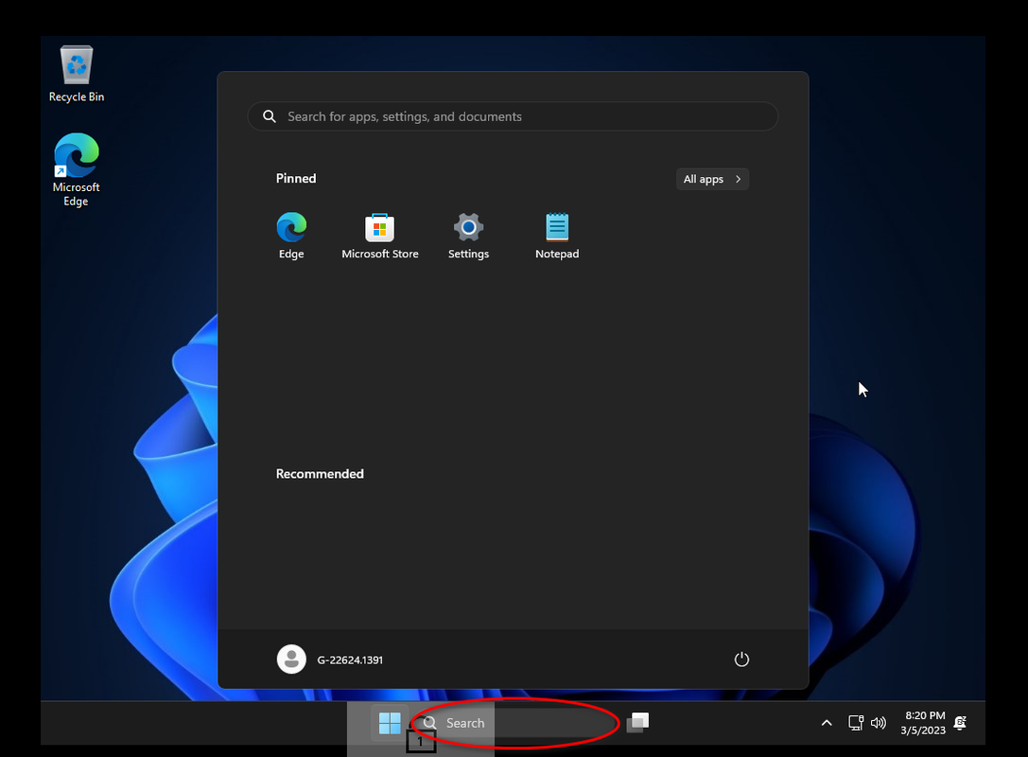Viewport: 1028px width, 757px height.
Task: Open the G-22624.1391 user account avatar
Action: [291, 660]
